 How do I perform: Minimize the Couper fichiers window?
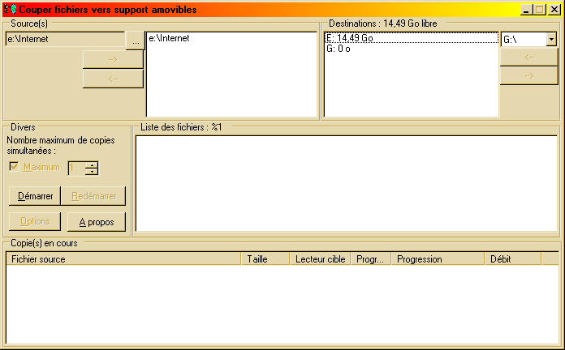coord(527,9)
